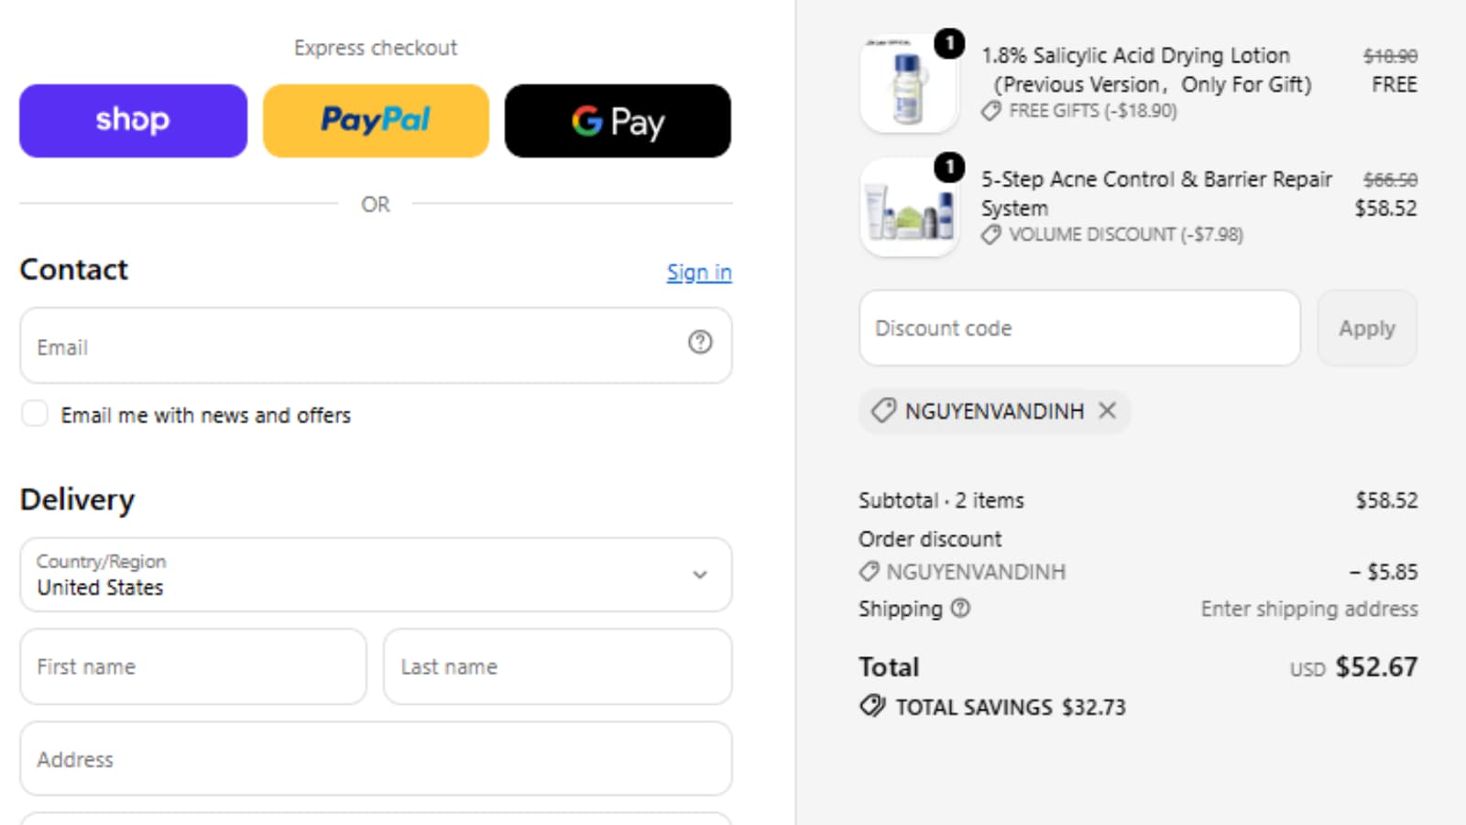Choose PayPal express checkout

tap(376, 121)
